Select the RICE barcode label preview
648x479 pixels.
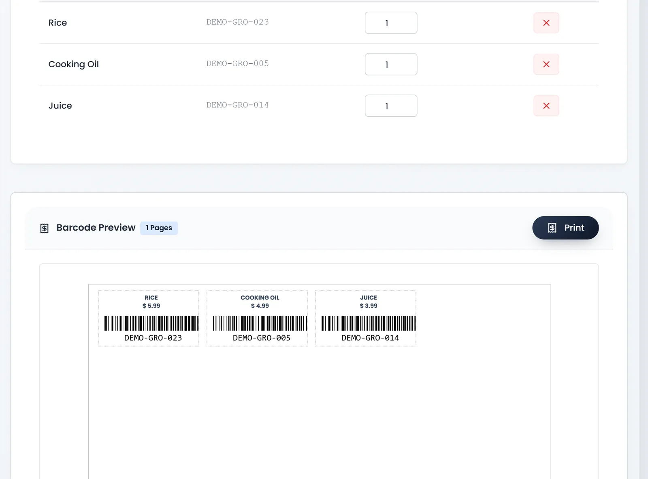pyautogui.click(x=149, y=319)
